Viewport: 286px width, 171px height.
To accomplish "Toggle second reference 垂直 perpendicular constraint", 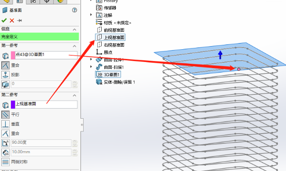I will tap(5, 124).
